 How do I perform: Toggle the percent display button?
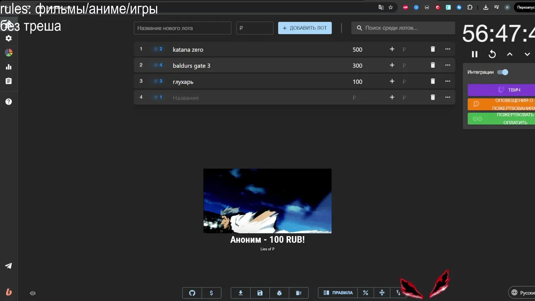pos(365,293)
